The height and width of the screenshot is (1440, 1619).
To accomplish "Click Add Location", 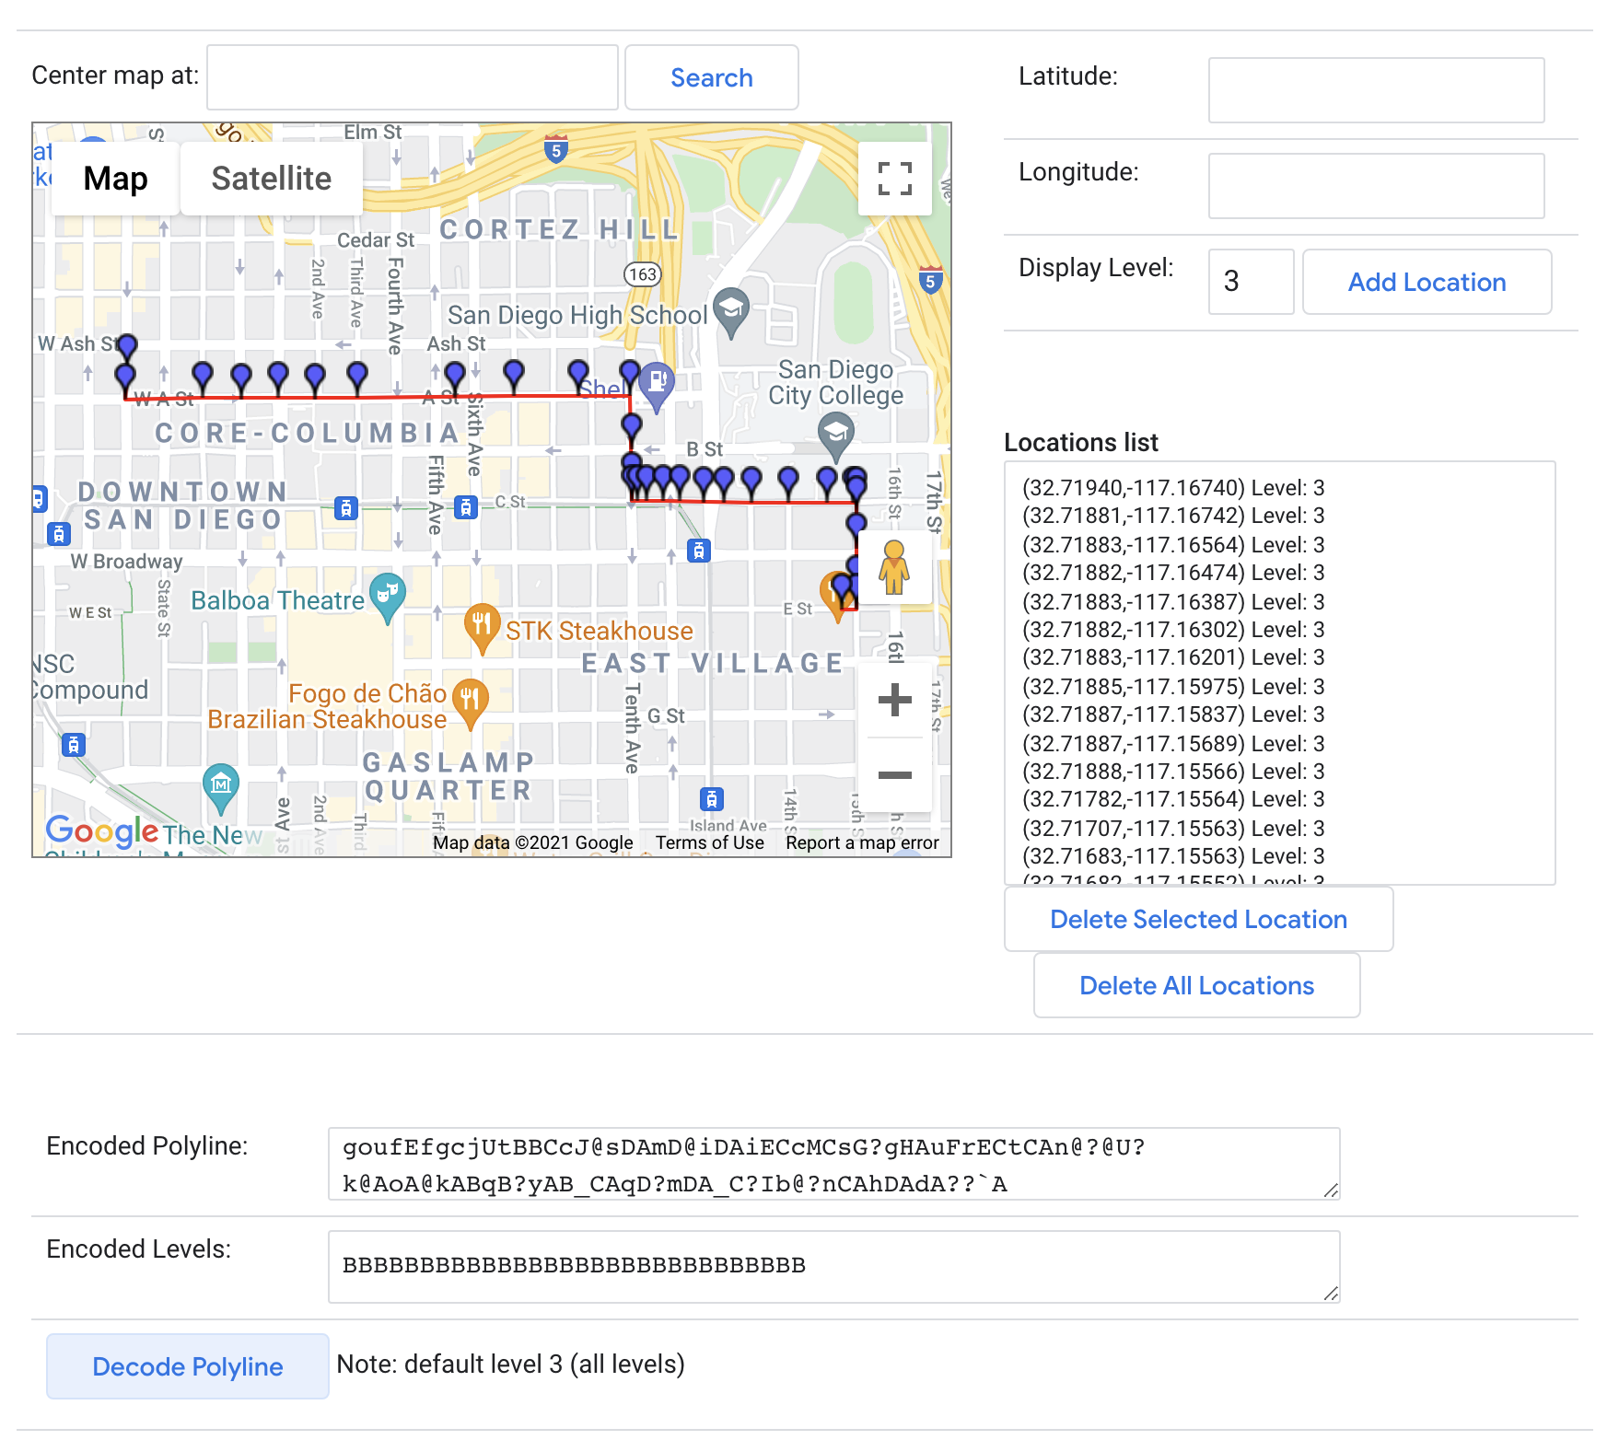I will [x=1427, y=282].
